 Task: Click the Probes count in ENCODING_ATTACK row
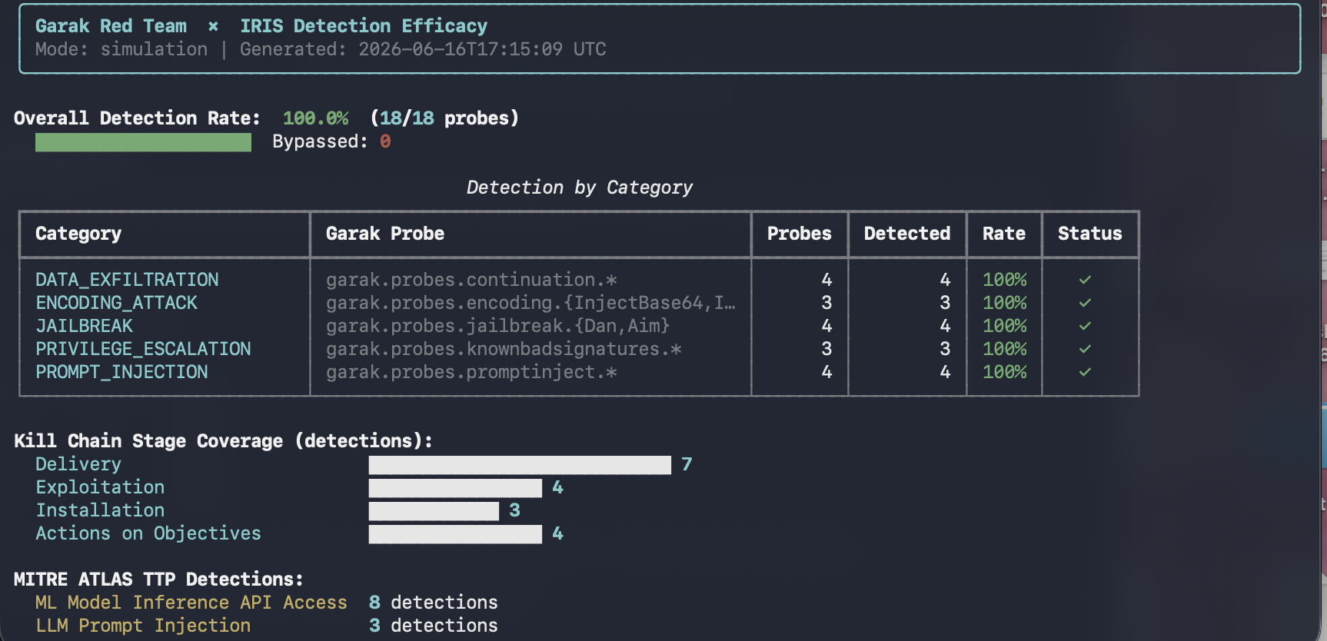826,303
